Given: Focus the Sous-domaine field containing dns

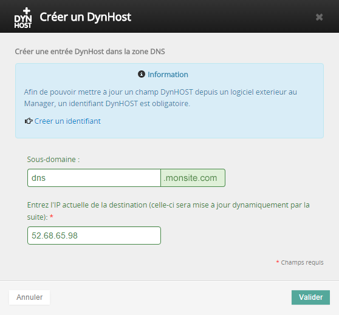Looking at the screenshot, I should pyautogui.click(x=94, y=178).
